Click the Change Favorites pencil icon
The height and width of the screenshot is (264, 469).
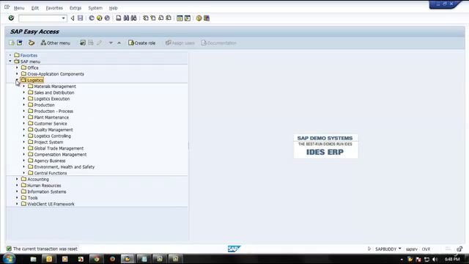99,43
